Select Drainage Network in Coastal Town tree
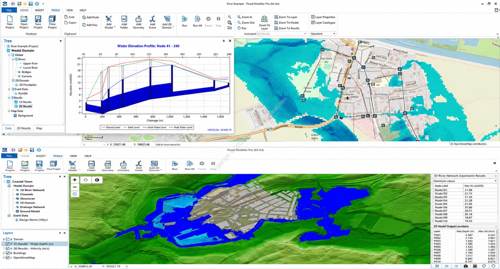Viewport: 500px width, 269px height. pyautogui.click(x=33, y=207)
